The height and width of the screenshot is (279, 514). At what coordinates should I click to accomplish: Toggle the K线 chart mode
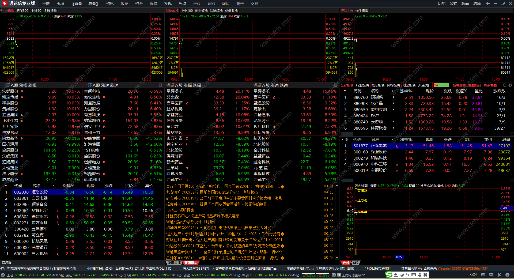click(x=356, y=263)
